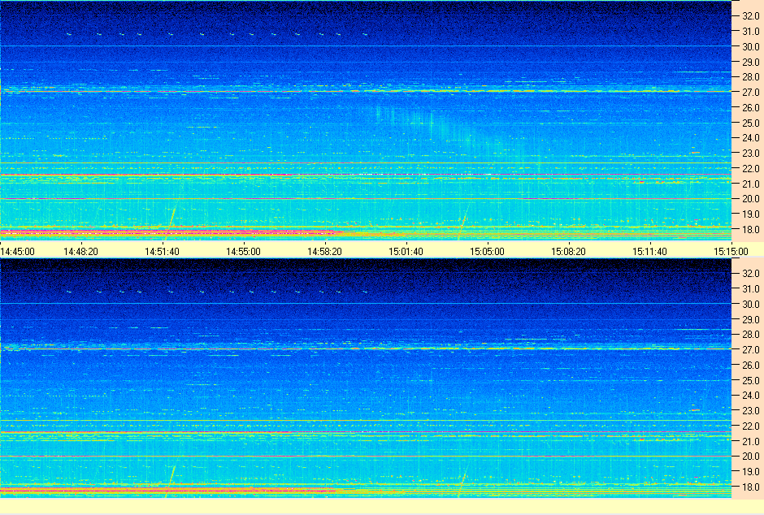Select 25.0 on the upper spectrogram scale
Image resolution: width=764 pixels, height=515 pixels.
(x=751, y=123)
